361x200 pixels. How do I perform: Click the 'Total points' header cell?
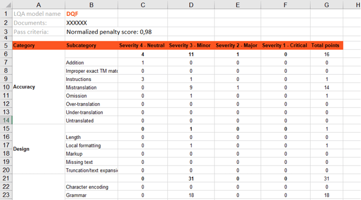327,45
